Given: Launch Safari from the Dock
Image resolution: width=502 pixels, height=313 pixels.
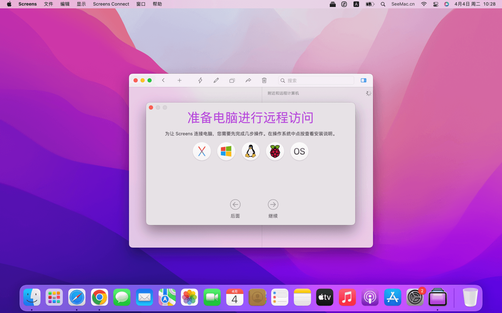Looking at the screenshot, I should tap(77, 297).
